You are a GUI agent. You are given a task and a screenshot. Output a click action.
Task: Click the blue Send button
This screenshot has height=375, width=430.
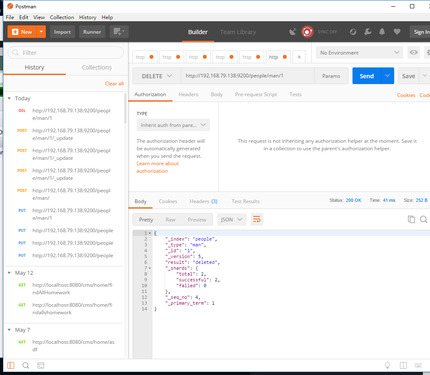[367, 76]
